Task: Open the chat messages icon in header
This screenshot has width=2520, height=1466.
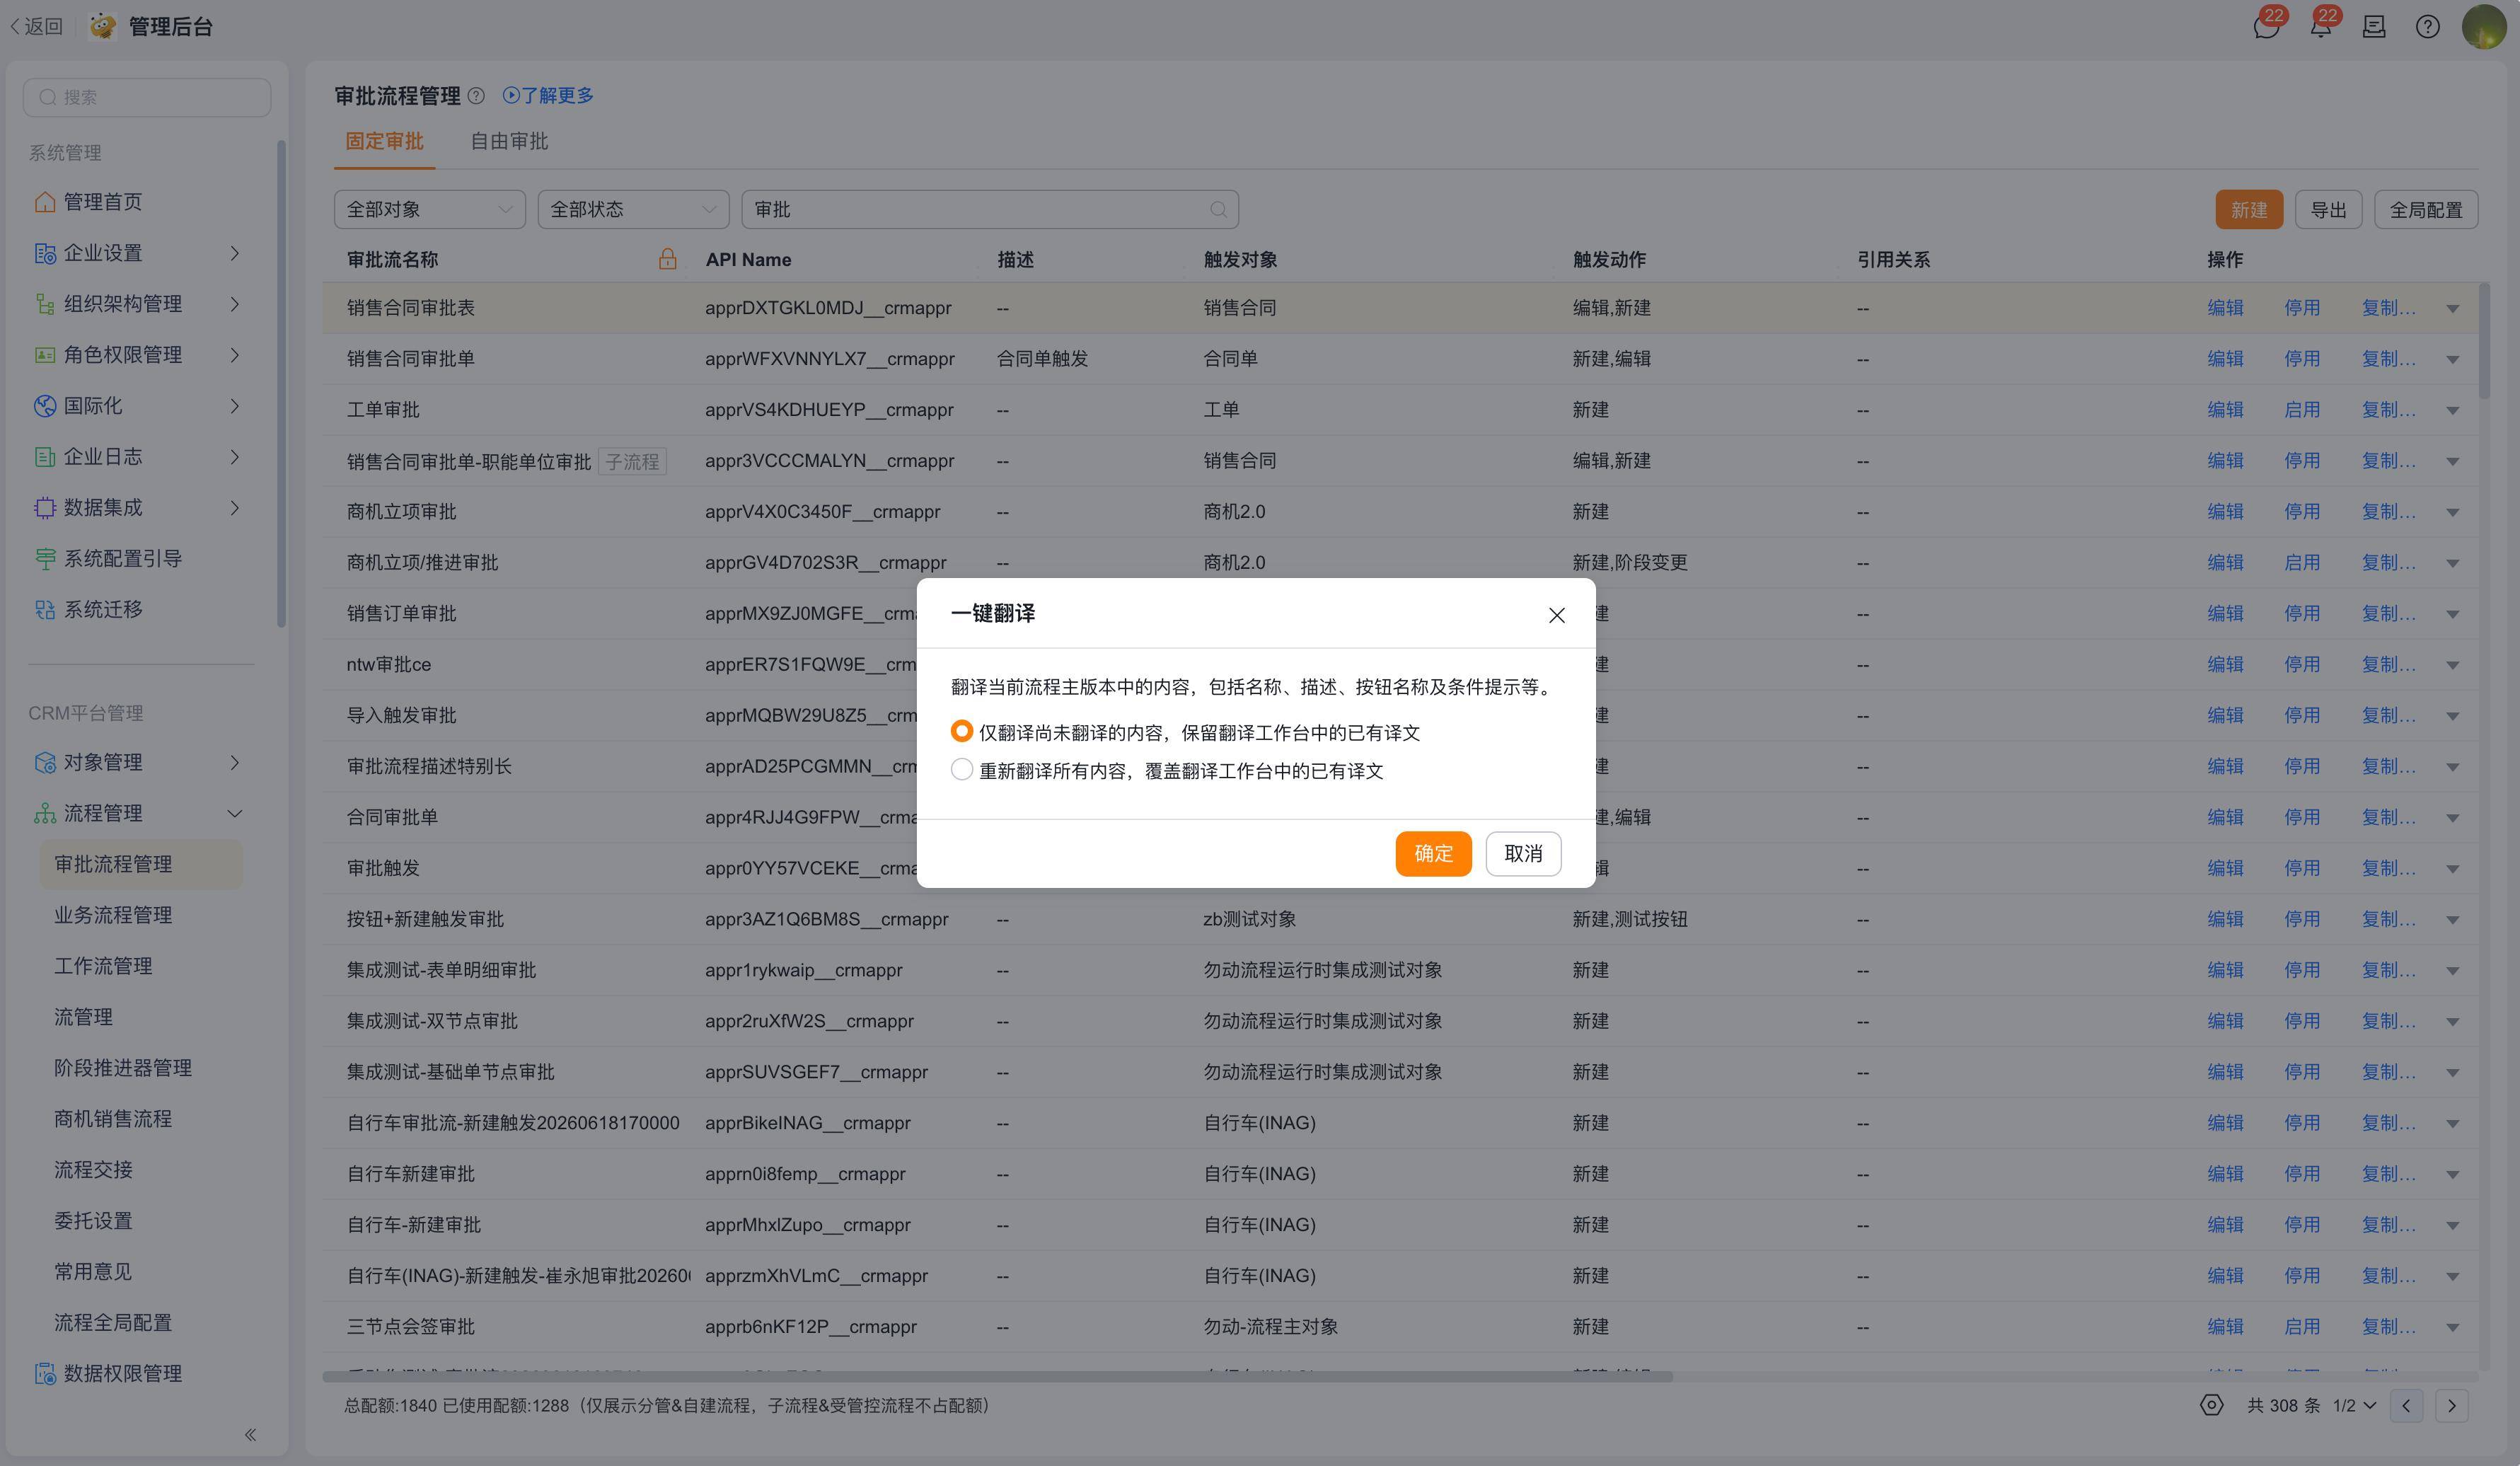Action: (x=2266, y=27)
